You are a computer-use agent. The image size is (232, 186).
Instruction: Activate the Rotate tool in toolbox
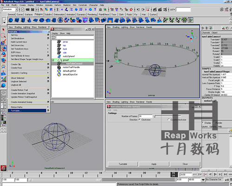pyautogui.click(x=3, y=54)
